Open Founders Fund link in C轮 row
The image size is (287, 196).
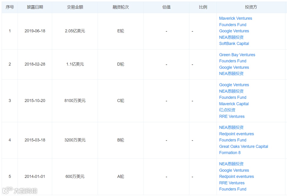point(233,97)
